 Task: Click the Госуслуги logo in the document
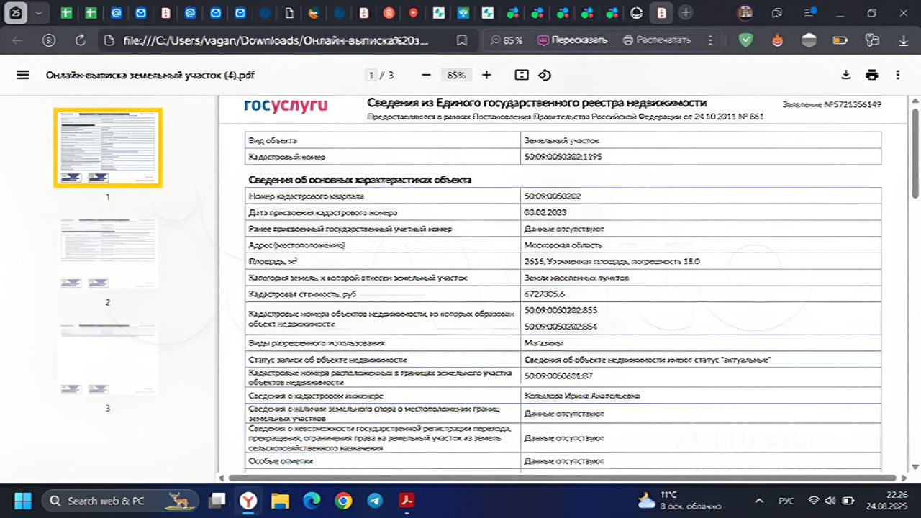(286, 105)
